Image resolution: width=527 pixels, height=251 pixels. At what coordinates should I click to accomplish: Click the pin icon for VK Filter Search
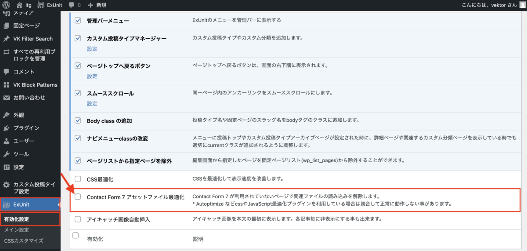(x=7, y=39)
